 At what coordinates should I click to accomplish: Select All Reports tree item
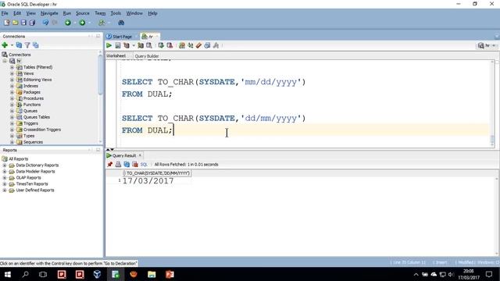tap(19, 159)
